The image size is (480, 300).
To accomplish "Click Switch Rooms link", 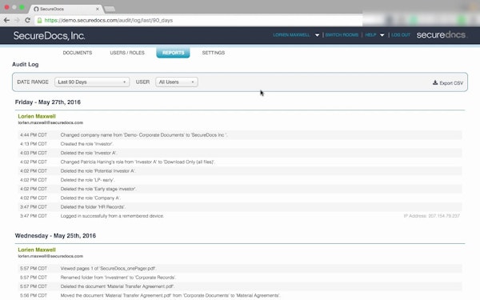I will click(342, 35).
